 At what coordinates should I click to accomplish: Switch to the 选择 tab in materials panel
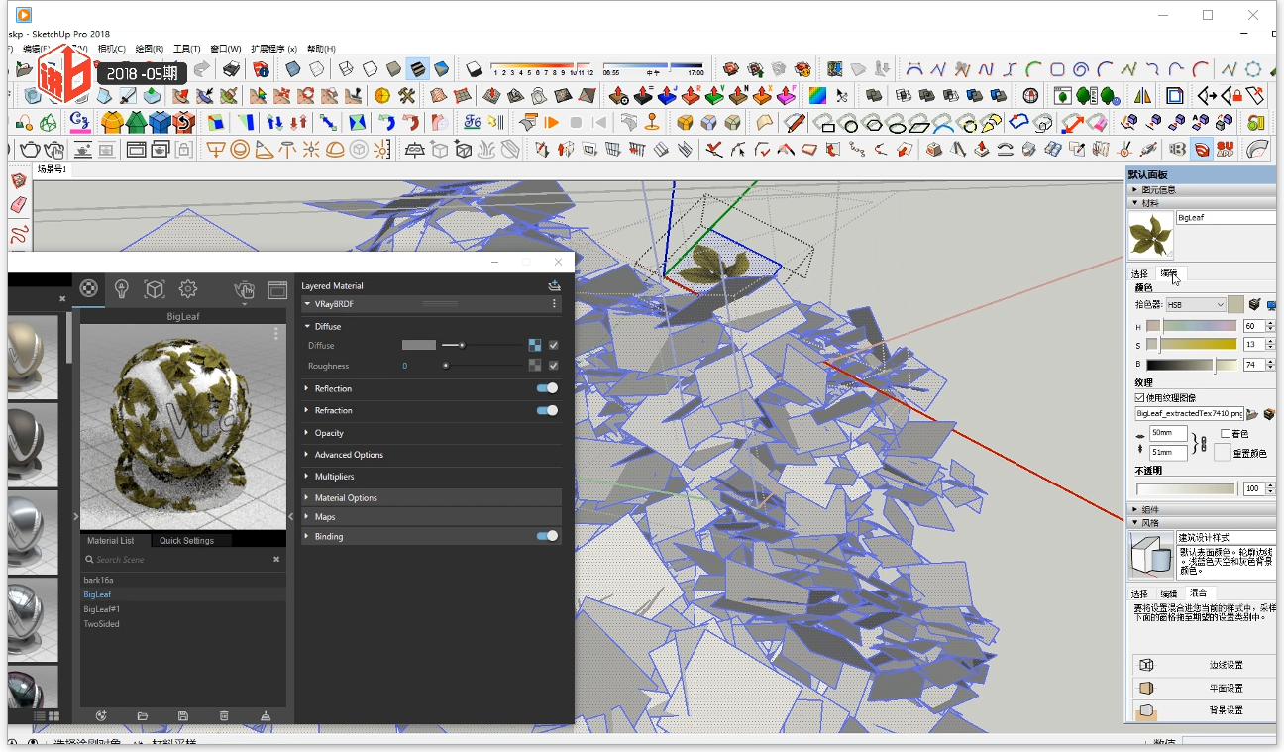pos(1139,273)
